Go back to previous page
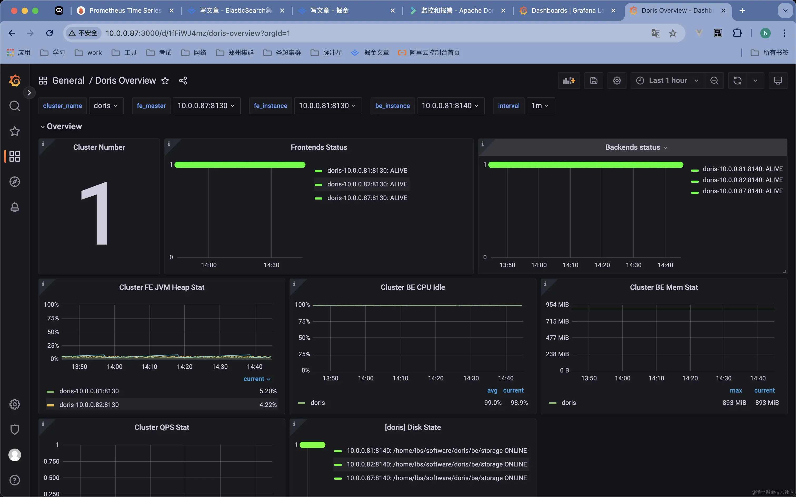This screenshot has width=796, height=497. pyautogui.click(x=12, y=33)
